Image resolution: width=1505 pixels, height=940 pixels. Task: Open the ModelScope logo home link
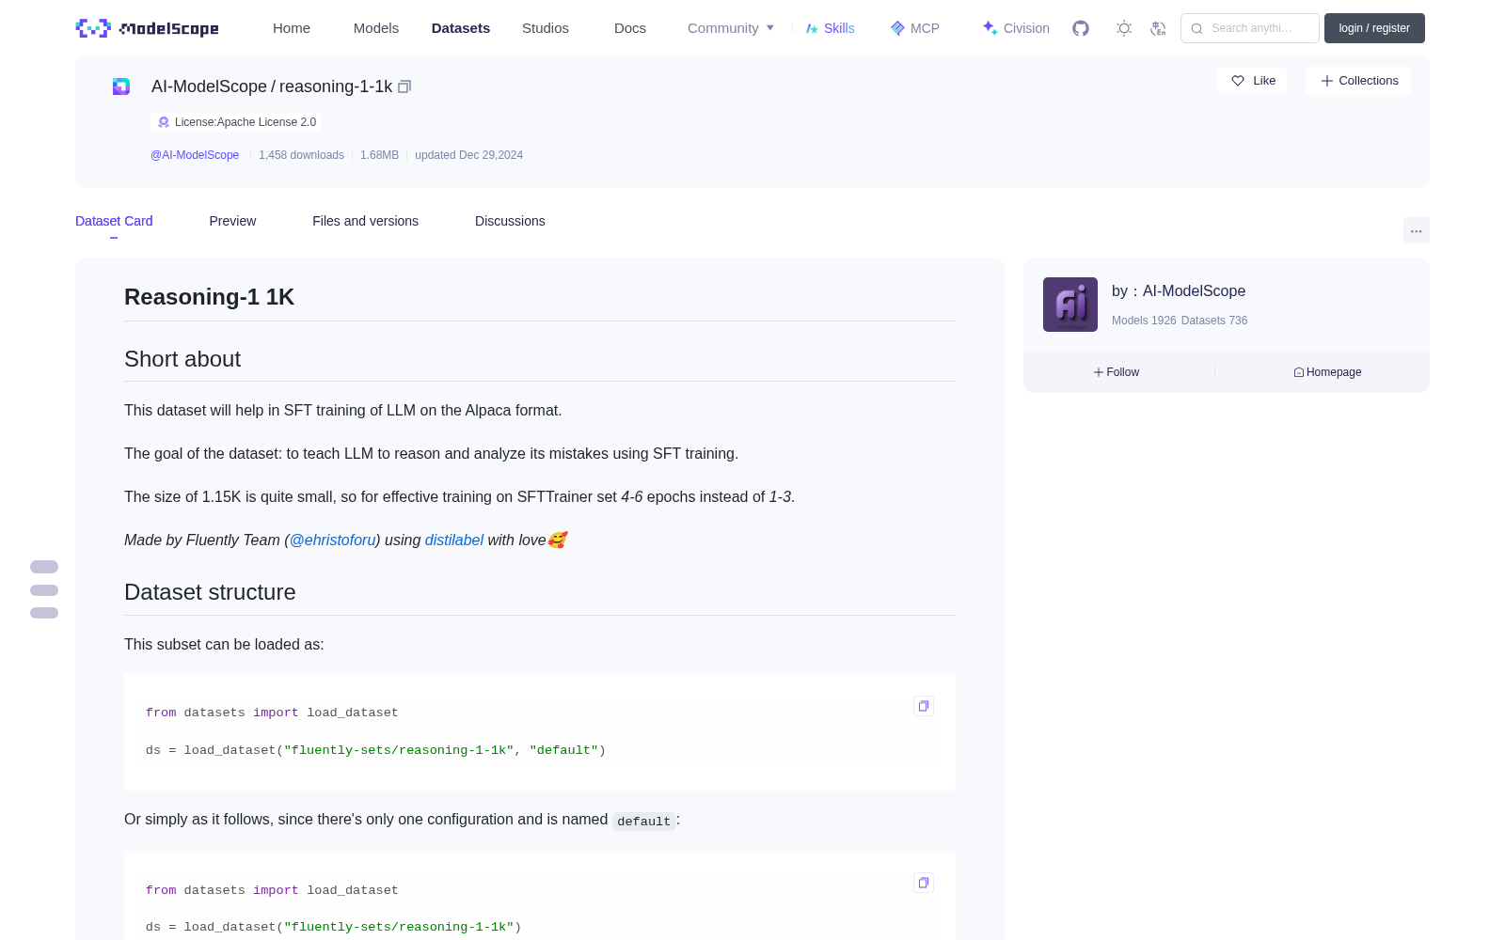coord(147,28)
